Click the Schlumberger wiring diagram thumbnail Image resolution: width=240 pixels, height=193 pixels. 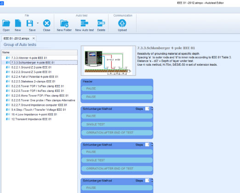point(109,61)
